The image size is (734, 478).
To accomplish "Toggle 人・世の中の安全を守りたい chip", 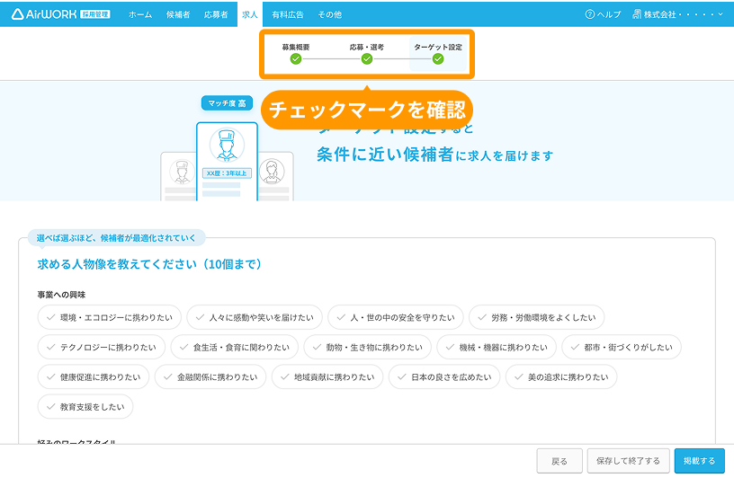I will (x=396, y=317).
